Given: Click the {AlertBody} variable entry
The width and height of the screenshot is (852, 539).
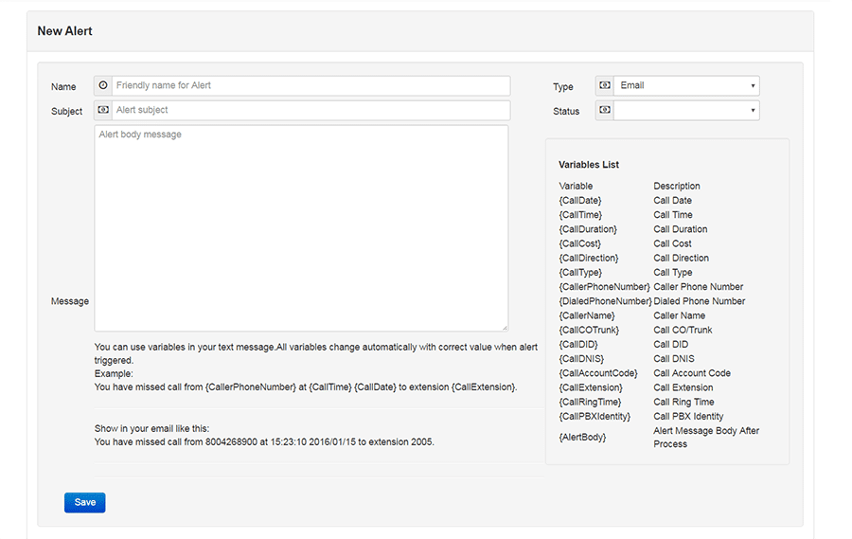Looking at the screenshot, I should [582, 437].
